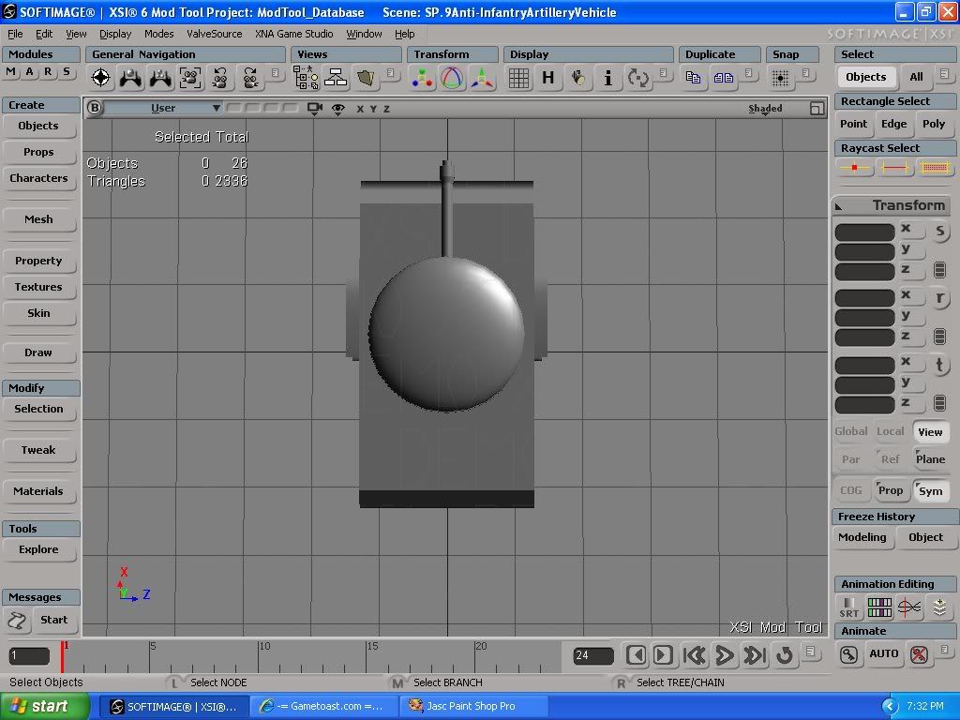960x720 pixels.
Task: Open the Help menu
Action: [x=404, y=34]
